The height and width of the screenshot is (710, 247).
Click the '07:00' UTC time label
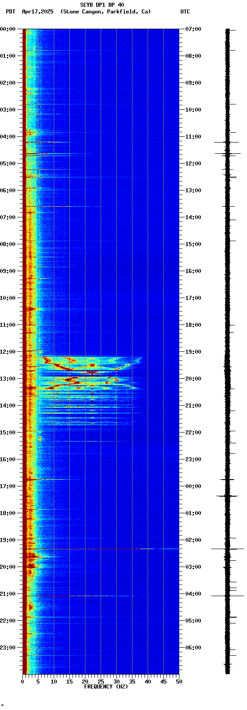coord(193,29)
